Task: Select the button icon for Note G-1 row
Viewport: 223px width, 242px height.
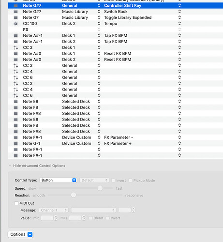Action: [16, 144]
